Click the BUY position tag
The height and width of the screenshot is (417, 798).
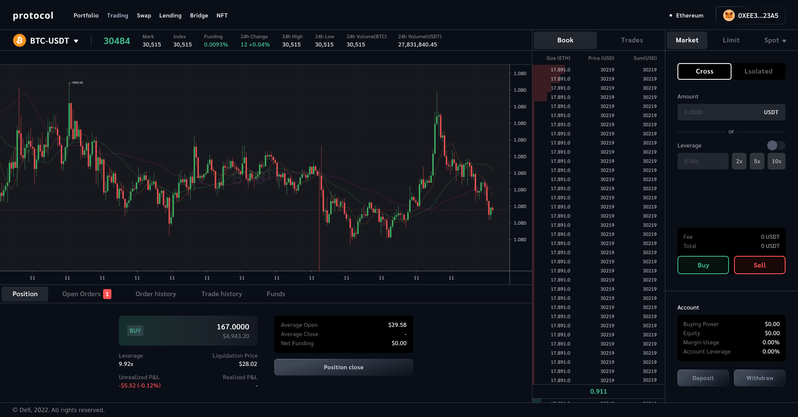tap(135, 331)
